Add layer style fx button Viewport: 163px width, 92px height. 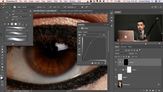pos(144,90)
